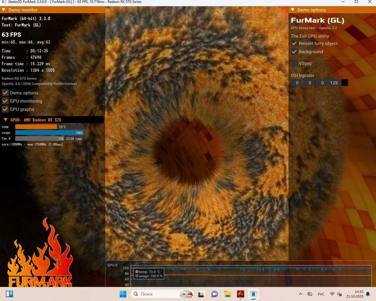Click the GPU 0 graph legend box
Screen dimensions: 376x301
click(x=149, y=274)
